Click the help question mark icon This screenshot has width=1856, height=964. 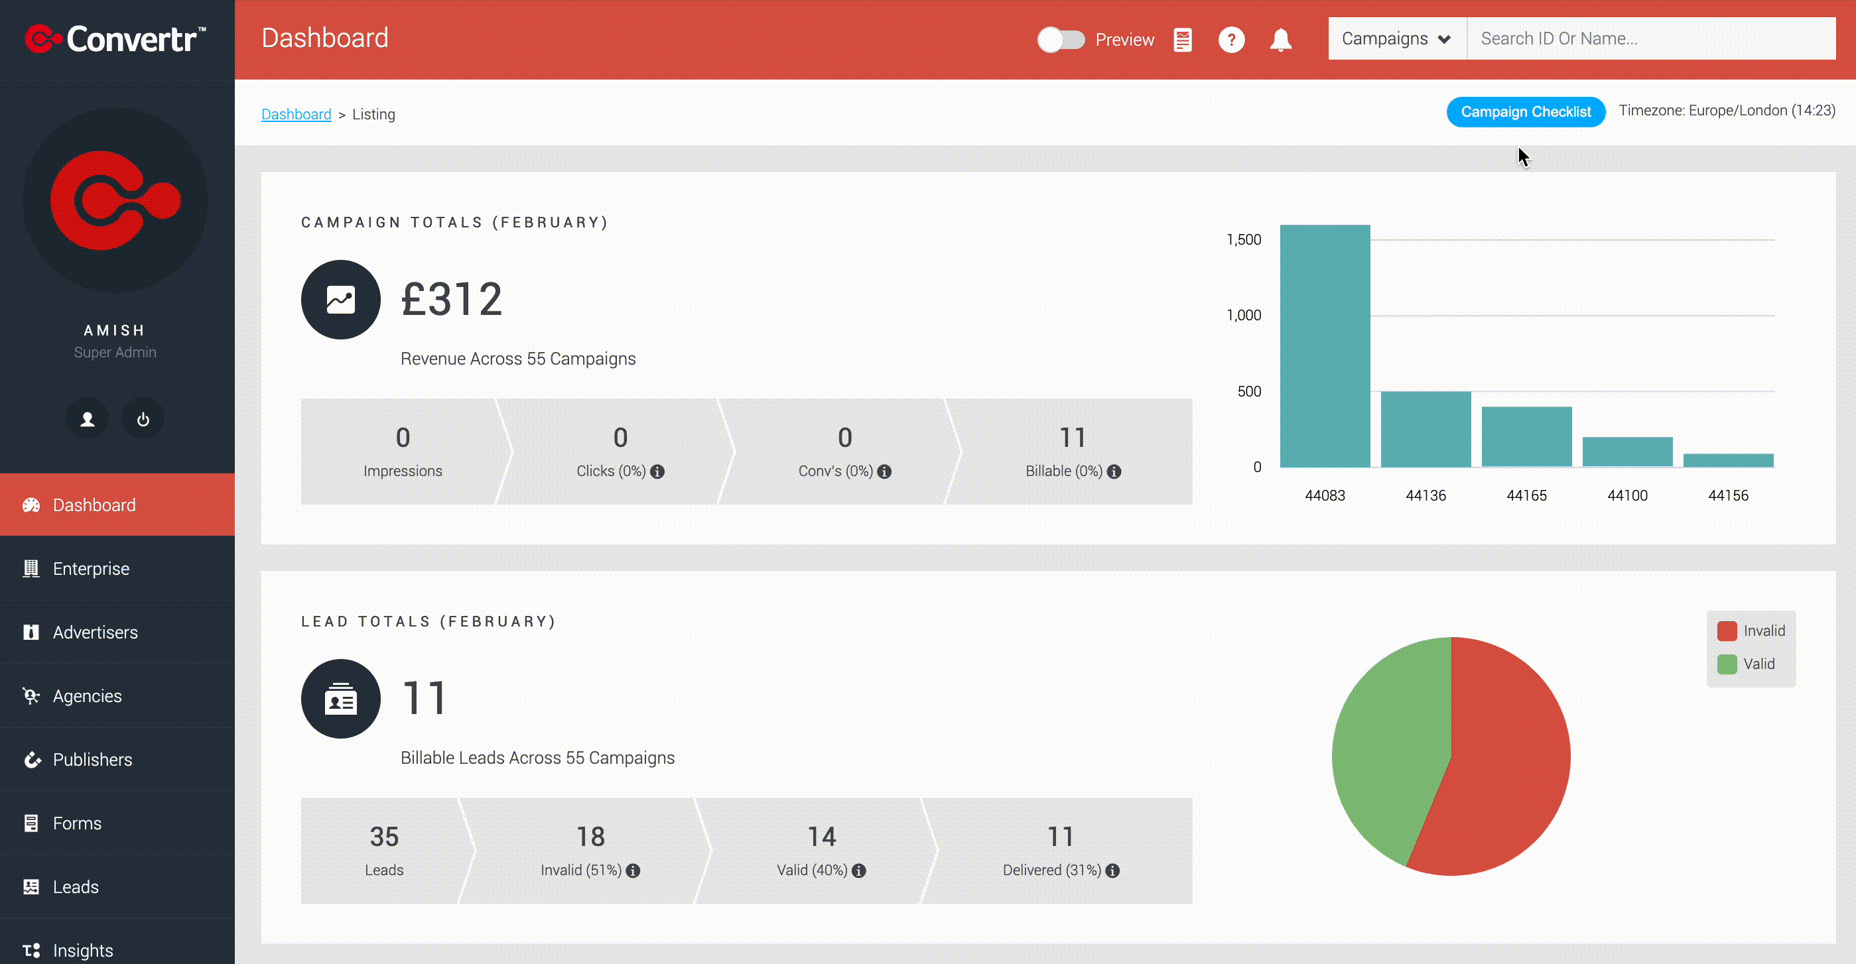tap(1231, 40)
